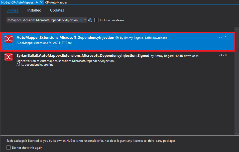
Task: Clear the search box text
Action: (x=81, y=20)
